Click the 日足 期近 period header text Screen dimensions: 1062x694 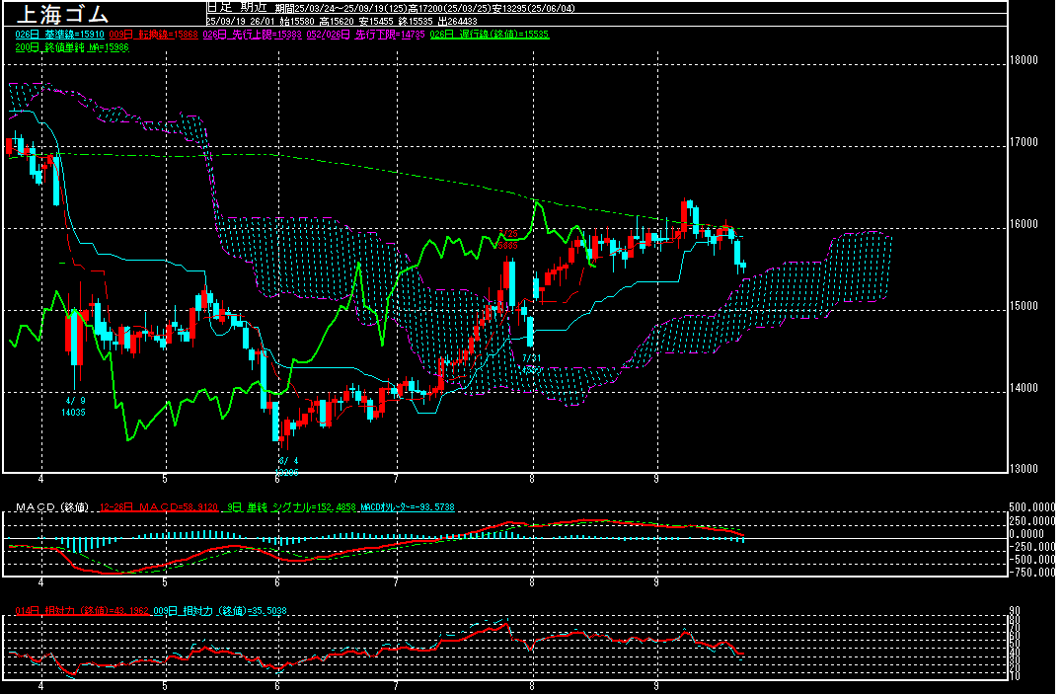tap(230, 7)
